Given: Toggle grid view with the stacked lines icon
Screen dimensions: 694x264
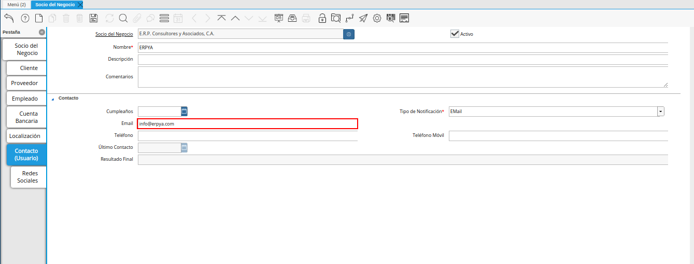Looking at the screenshot, I should coord(164,19).
